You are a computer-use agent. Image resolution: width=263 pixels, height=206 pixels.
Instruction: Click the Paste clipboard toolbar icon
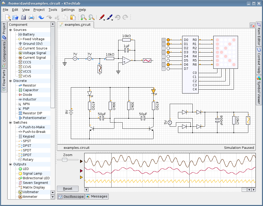tap(73, 18)
